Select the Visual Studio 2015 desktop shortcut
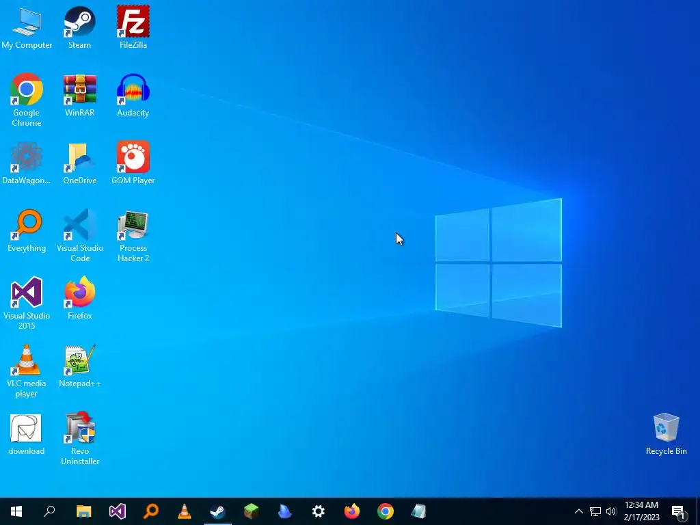This screenshot has height=525, width=700. (27, 304)
